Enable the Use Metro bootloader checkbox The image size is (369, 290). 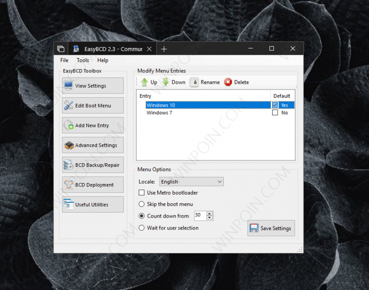142,193
